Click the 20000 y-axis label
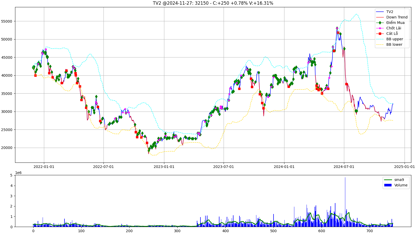Image resolution: width=416 pixels, height=234 pixels. tap(7, 148)
